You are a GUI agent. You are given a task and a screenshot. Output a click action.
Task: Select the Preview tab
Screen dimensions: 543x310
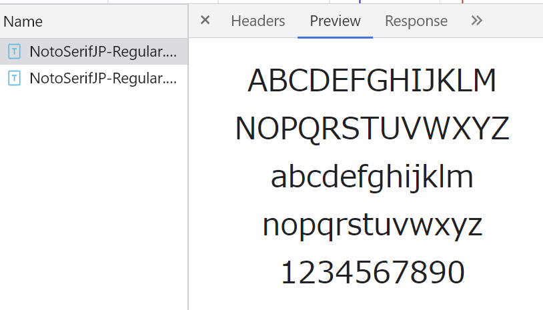pyautogui.click(x=335, y=21)
